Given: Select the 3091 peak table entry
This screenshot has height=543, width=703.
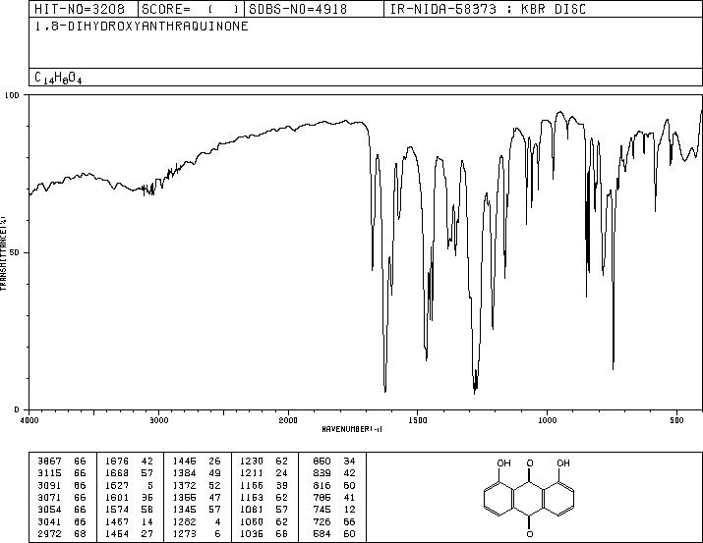Looking at the screenshot, I should point(61,485).
